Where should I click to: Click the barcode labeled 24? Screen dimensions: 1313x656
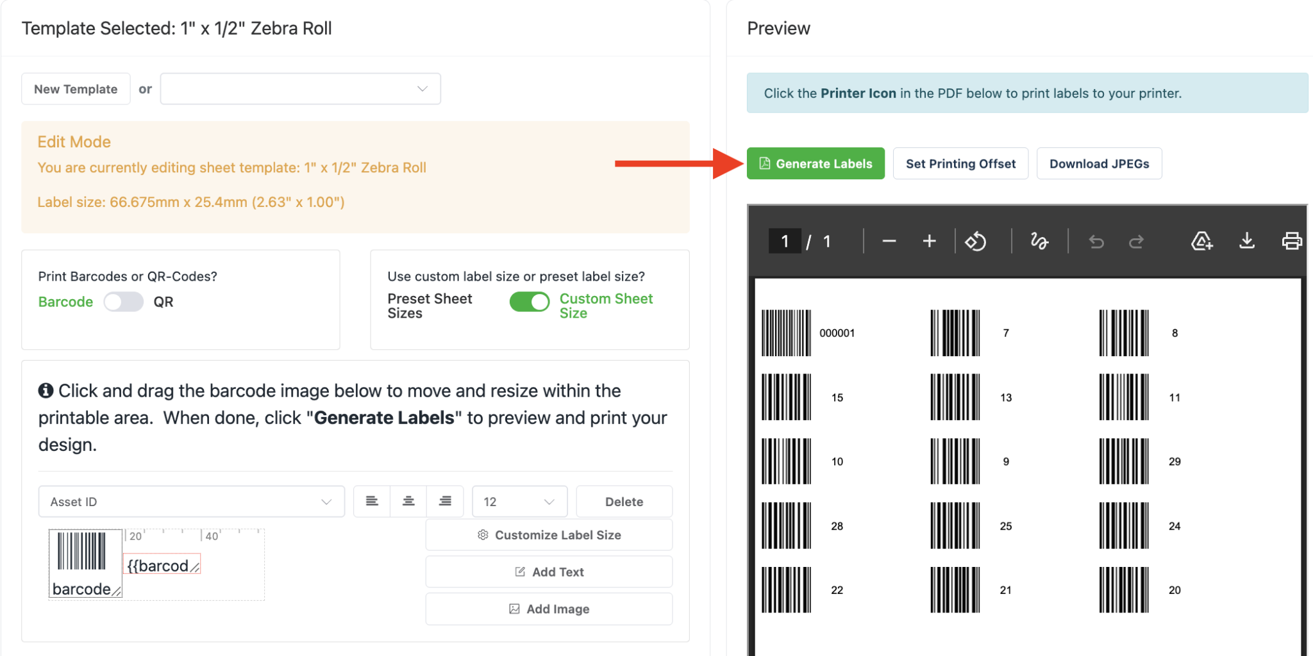point(1124,526)
